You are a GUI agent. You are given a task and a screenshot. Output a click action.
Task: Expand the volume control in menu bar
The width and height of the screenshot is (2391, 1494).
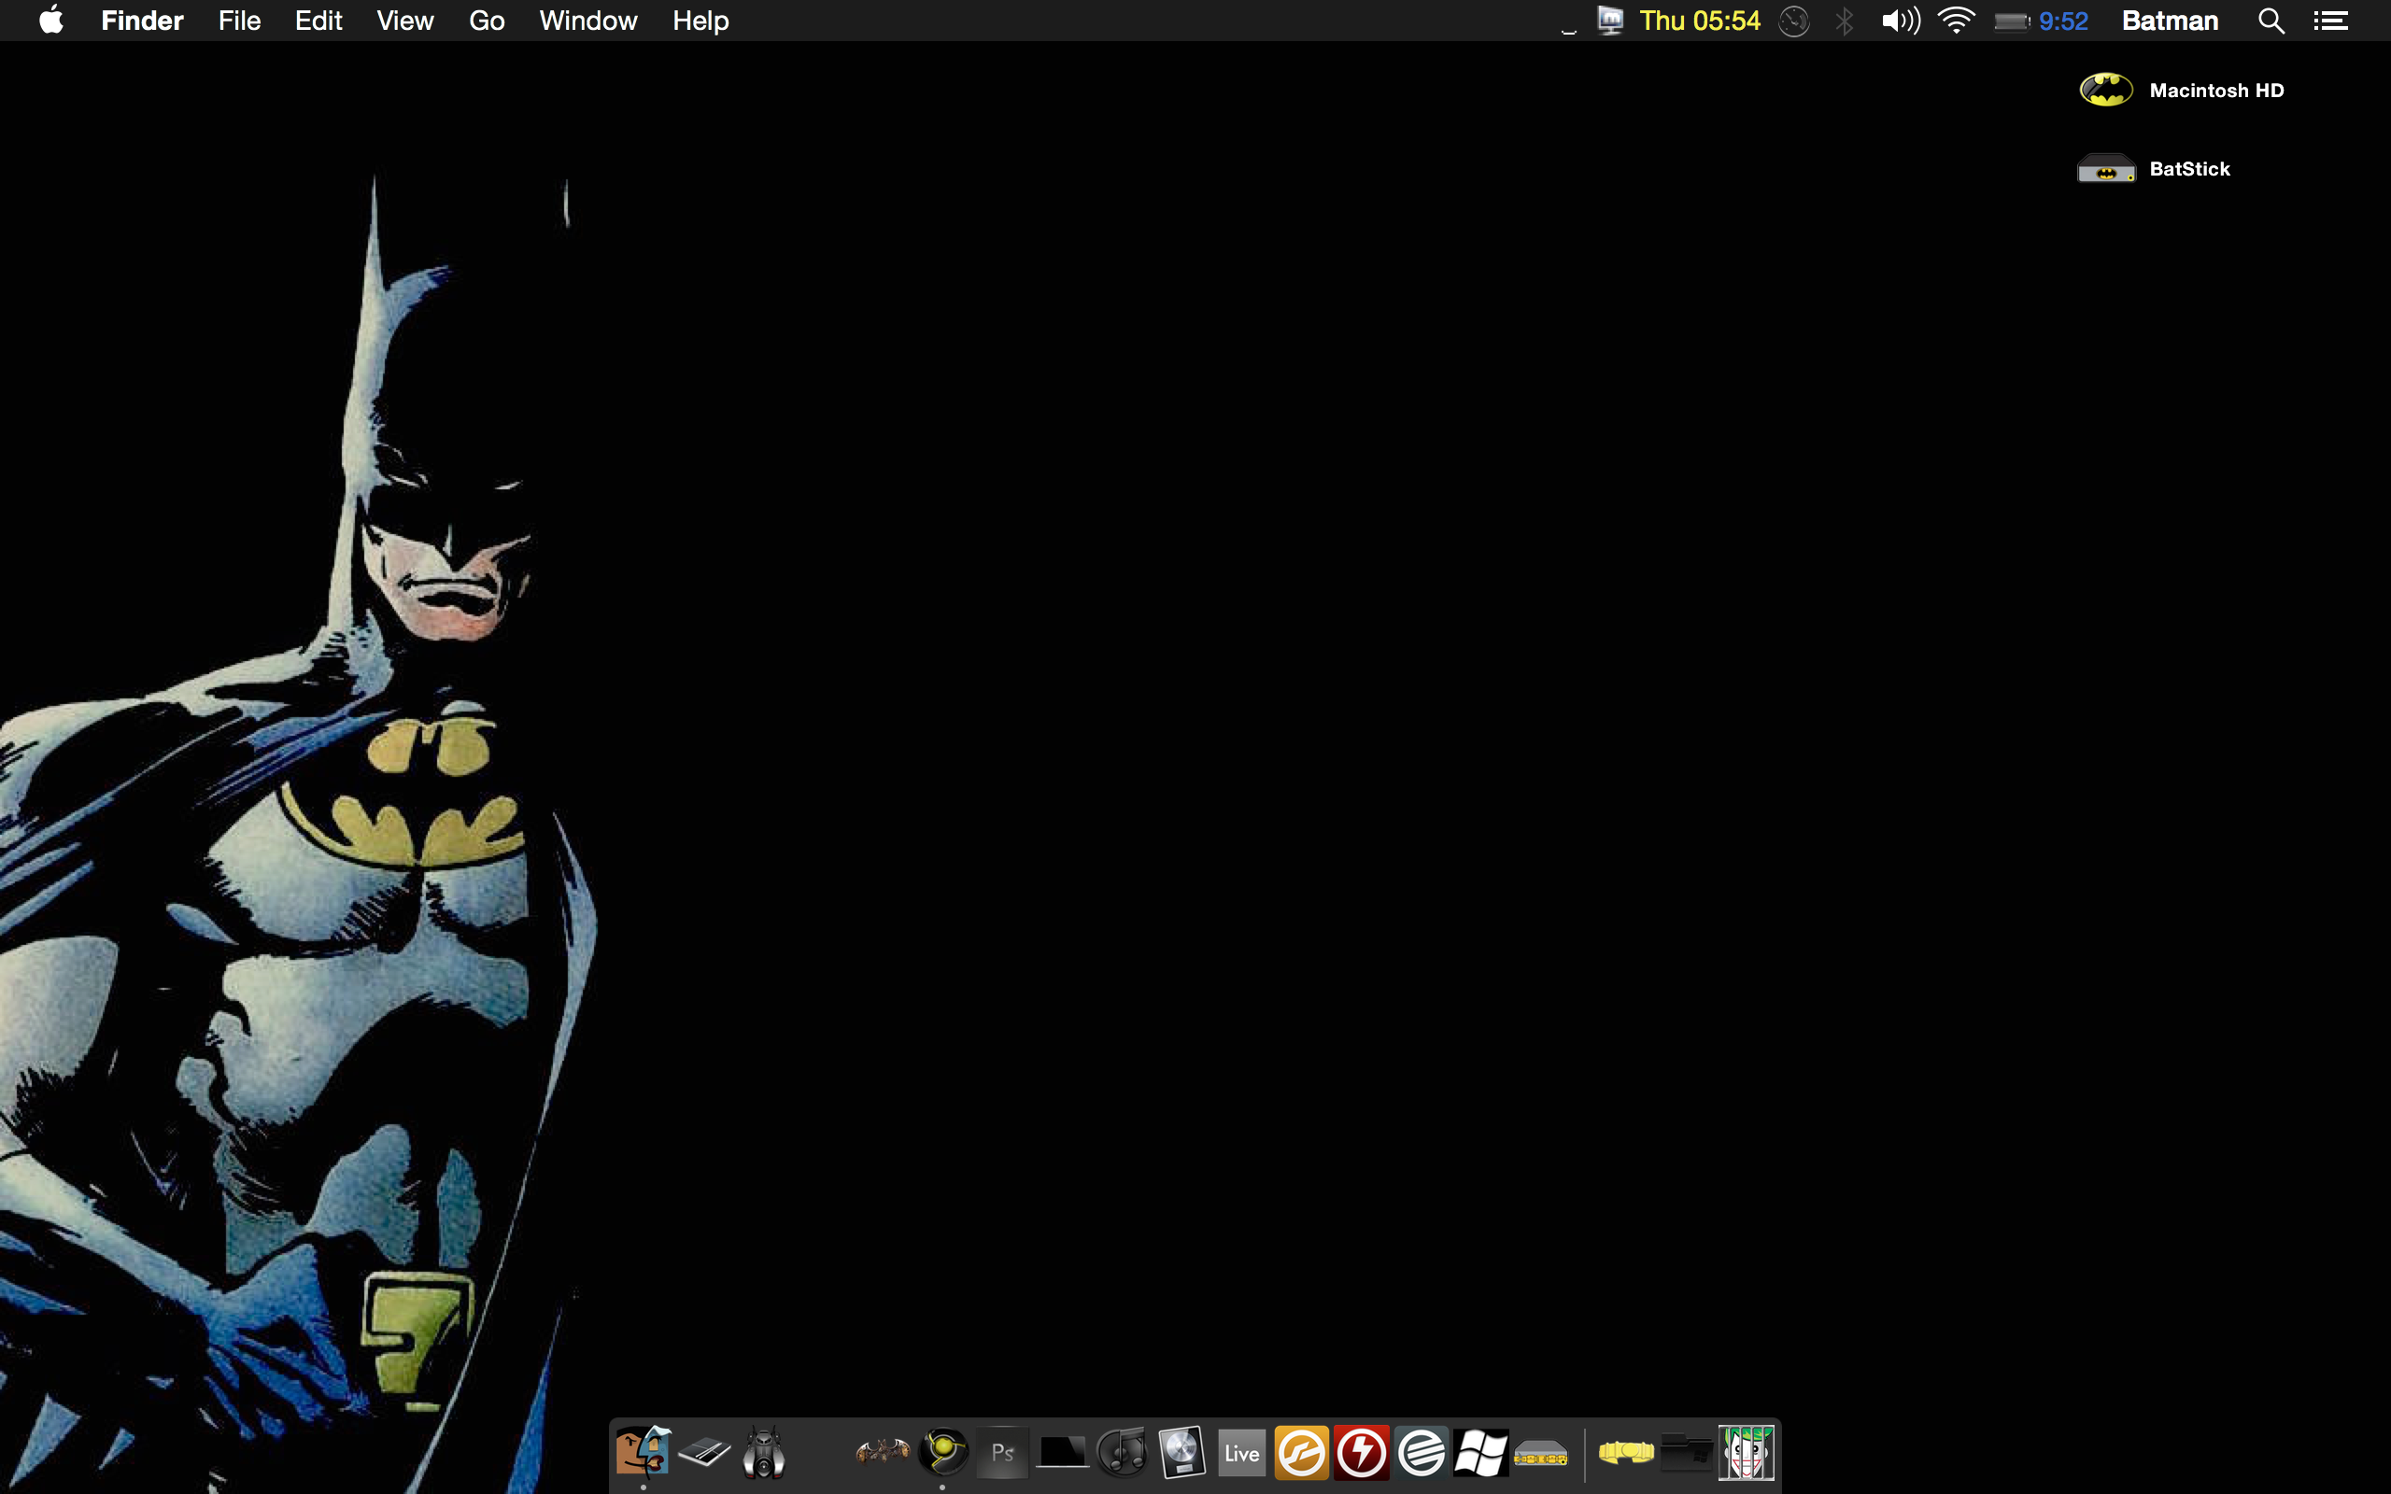(x=1900, y=21)
